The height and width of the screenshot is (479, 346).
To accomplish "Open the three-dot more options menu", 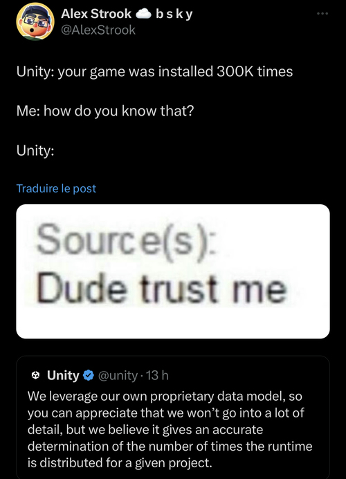I will tap(322, 13).
